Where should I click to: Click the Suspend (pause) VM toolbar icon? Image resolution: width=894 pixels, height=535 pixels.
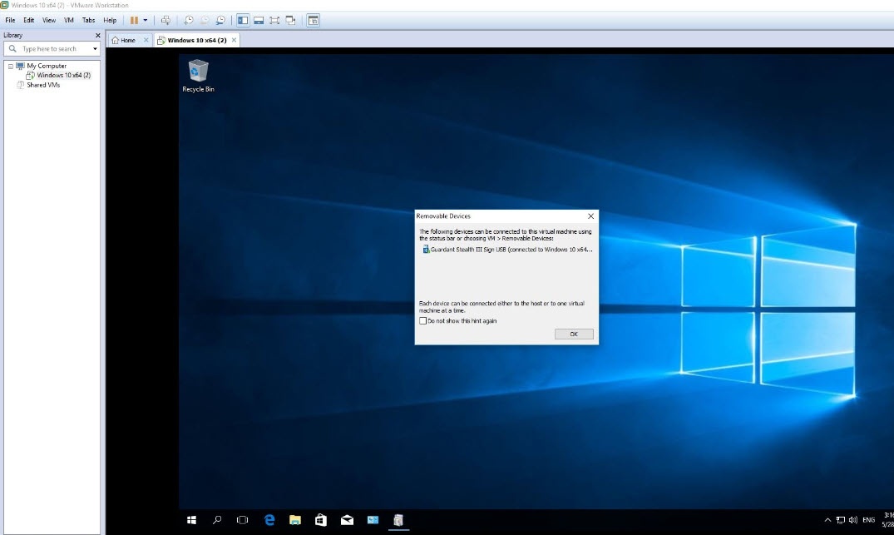(134, 20)
